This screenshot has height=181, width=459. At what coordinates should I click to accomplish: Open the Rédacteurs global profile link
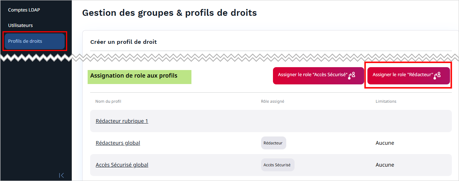tap(118, 143)
